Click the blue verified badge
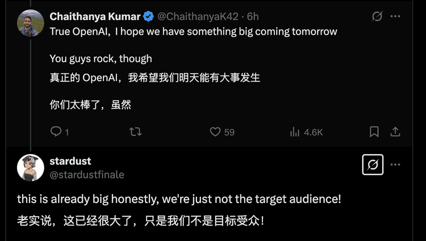Screen dimensions: 426x241 point(148,16)
